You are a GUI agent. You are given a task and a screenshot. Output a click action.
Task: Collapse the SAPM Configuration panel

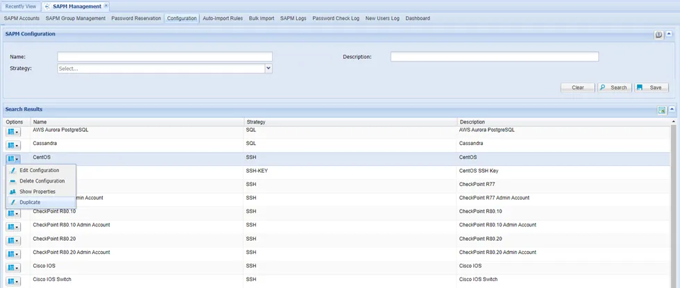(670, 35)
